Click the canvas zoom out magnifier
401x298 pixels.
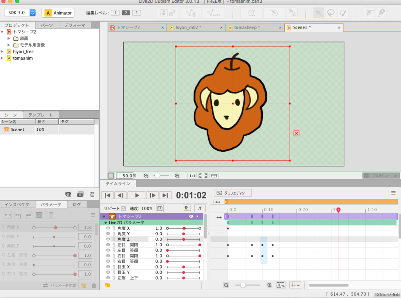(x=146, y=176)
